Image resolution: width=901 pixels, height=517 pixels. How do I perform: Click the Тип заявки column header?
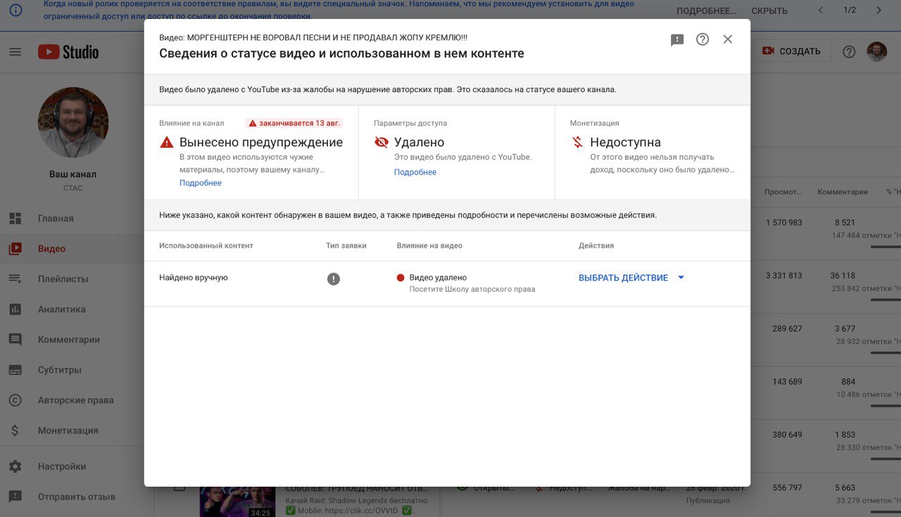pyautogui.click(x=346, y=245)
